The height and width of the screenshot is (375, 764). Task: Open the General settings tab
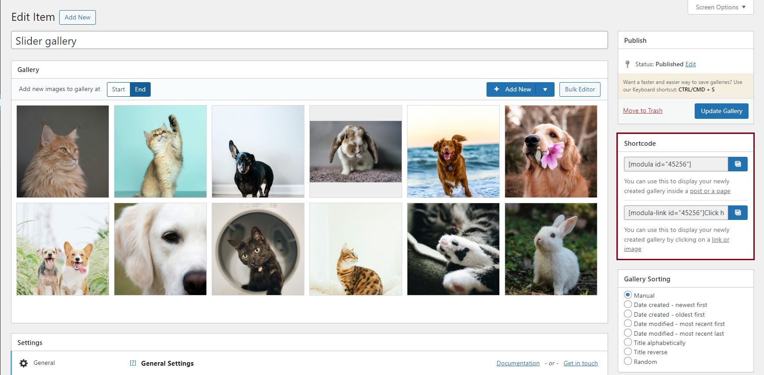tap(44, 363)
